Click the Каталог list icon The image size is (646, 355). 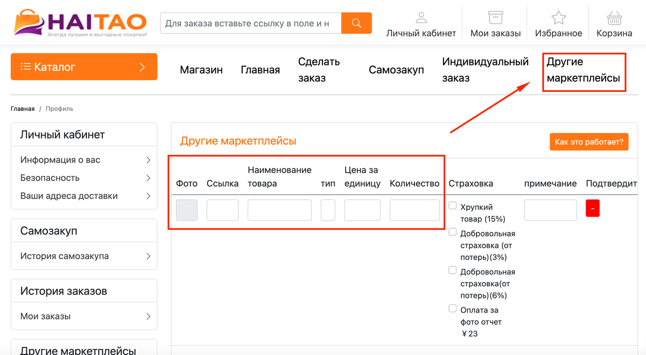pyautogui.click(x=25, y=67)
